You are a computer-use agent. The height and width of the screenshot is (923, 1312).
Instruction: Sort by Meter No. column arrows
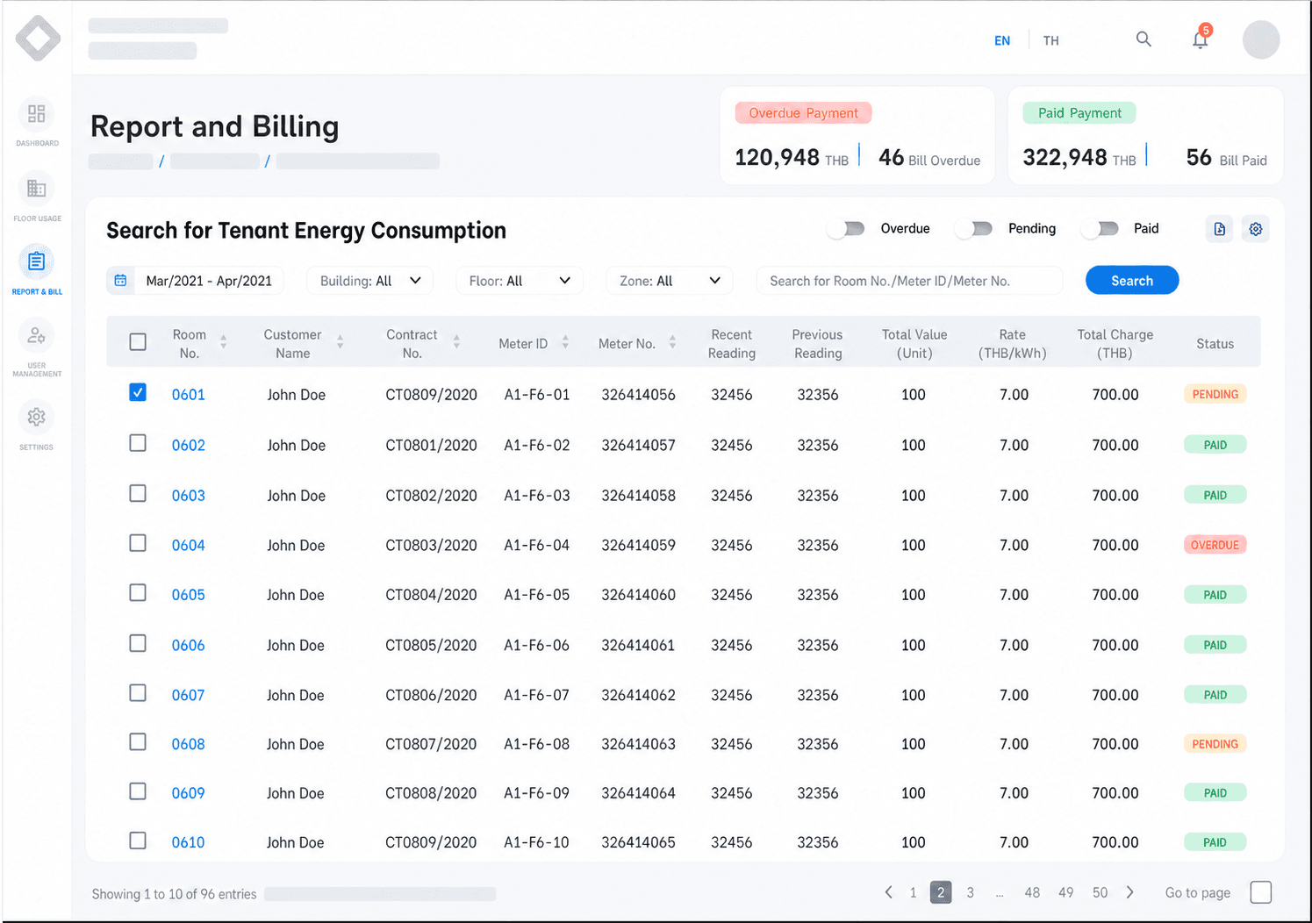[672, 342]
